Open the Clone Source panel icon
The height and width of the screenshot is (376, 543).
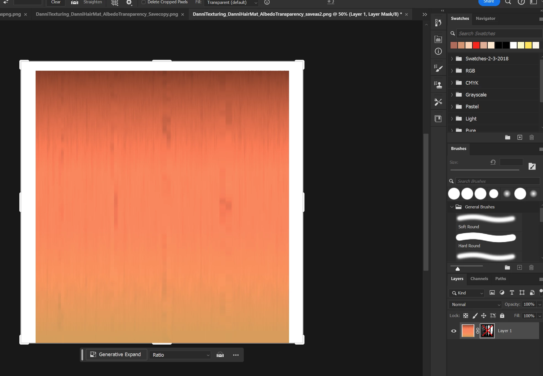click(x=438, y=85)
